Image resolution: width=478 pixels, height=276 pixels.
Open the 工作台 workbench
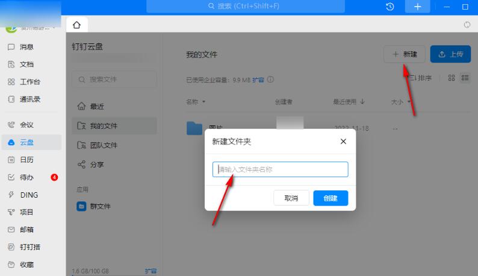click(x=29, y=82)
